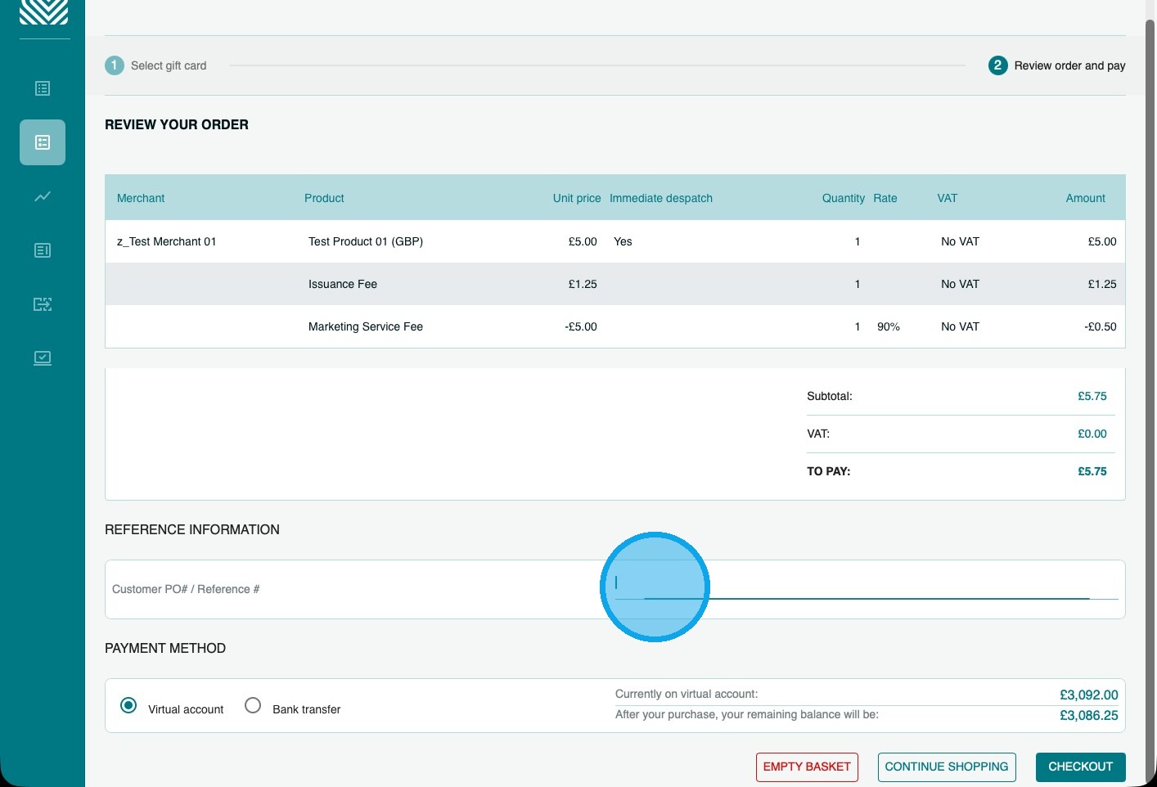This screenshot has width=1157, height=787.
Task: Click the striped logo in sidebar
Action: point(43,11)
